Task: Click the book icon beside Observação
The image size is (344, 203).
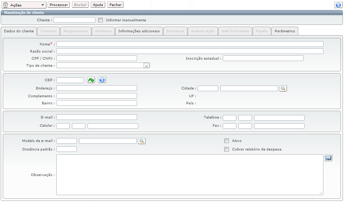Action: pyautogui.click(x=328, y=158)
